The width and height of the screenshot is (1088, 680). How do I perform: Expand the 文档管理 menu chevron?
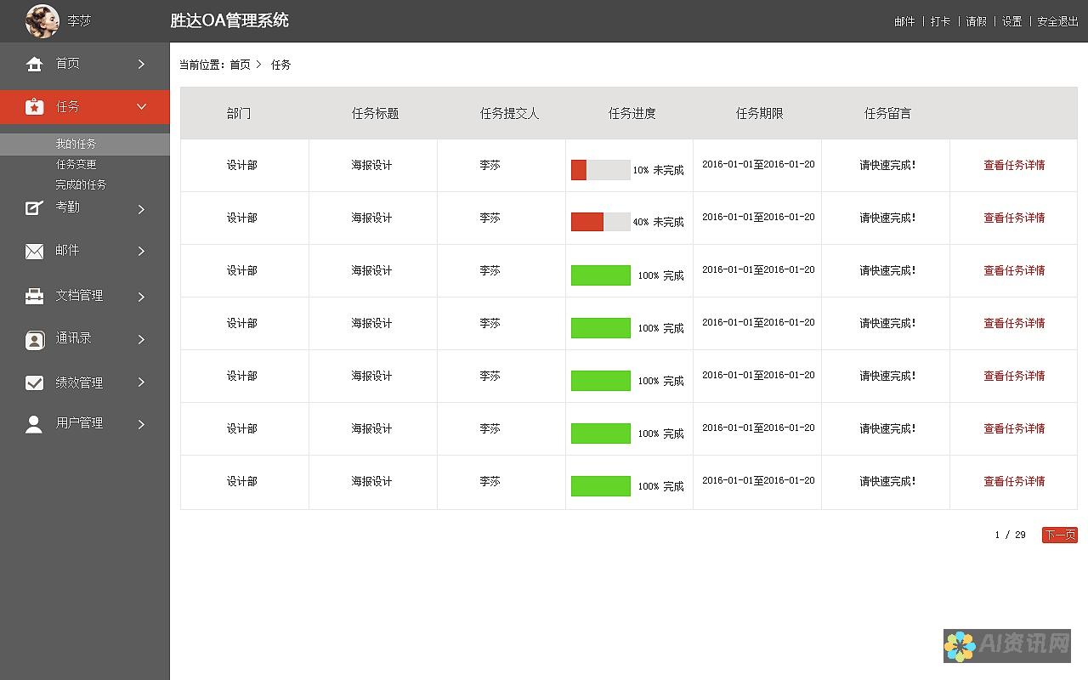pyautogui.click(x=141, y=297)
